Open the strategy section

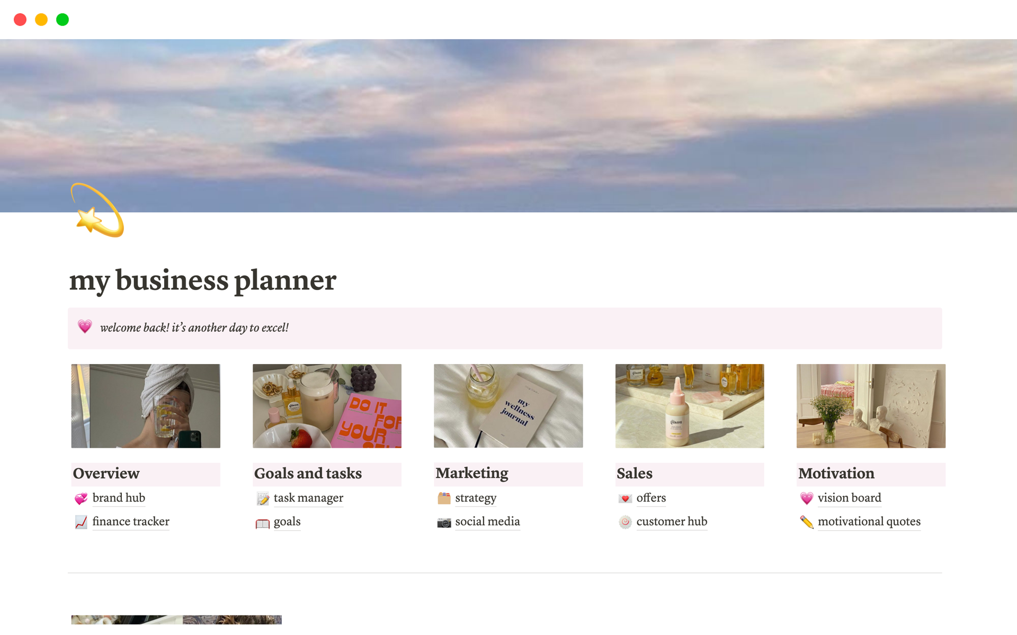coord(476,498)
